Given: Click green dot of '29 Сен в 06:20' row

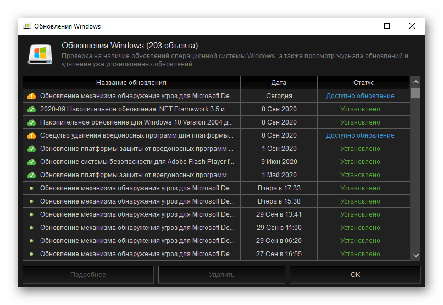Looking at the screenshot, I should (31, 241).
